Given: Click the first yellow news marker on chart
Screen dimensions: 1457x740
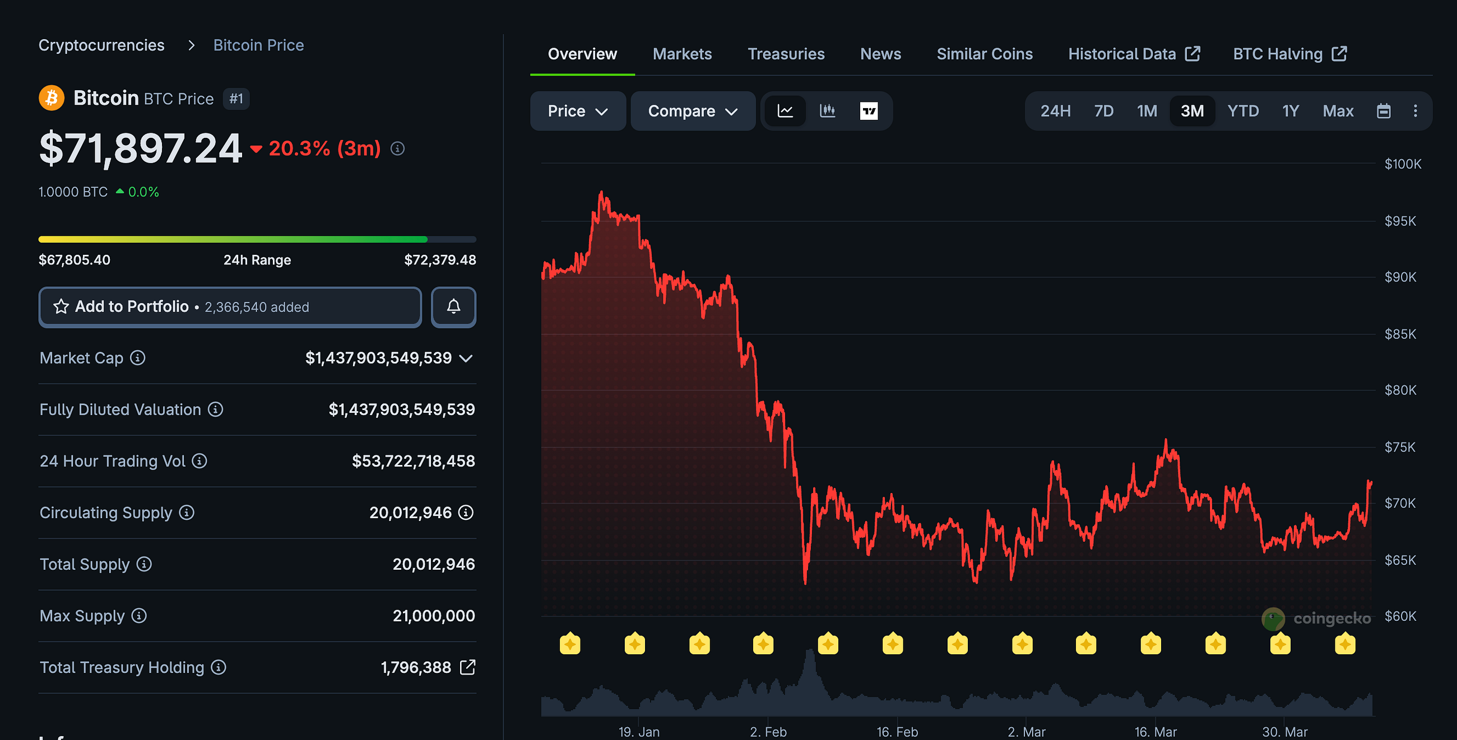Looking at the screenshot, I should click(x=570, y=643).
